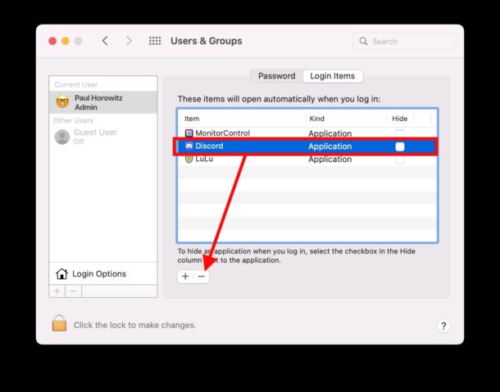
Task: Open the Show All preferences grid
Action: pyautogui.click(x=155, y=41)
